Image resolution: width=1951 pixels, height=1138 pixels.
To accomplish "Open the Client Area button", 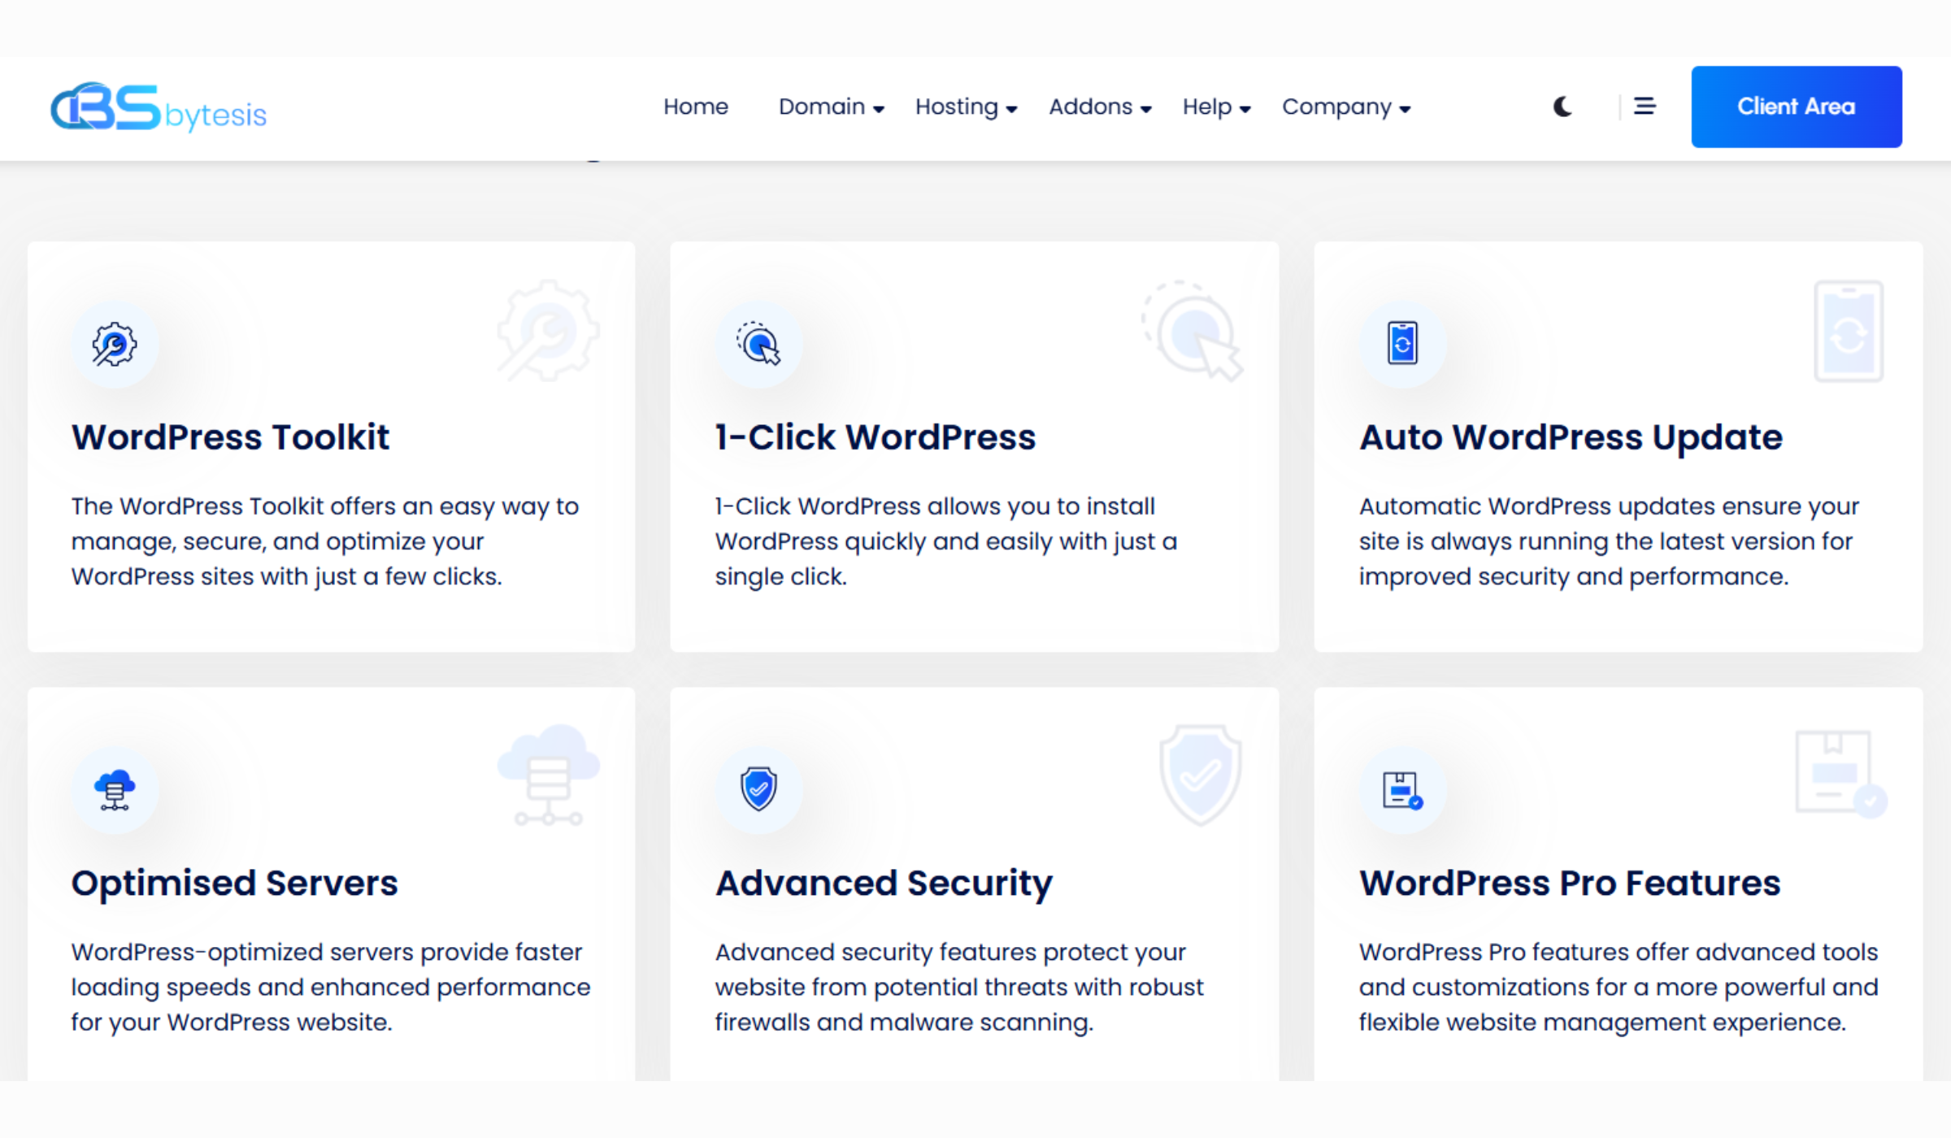I will 1796,107.
